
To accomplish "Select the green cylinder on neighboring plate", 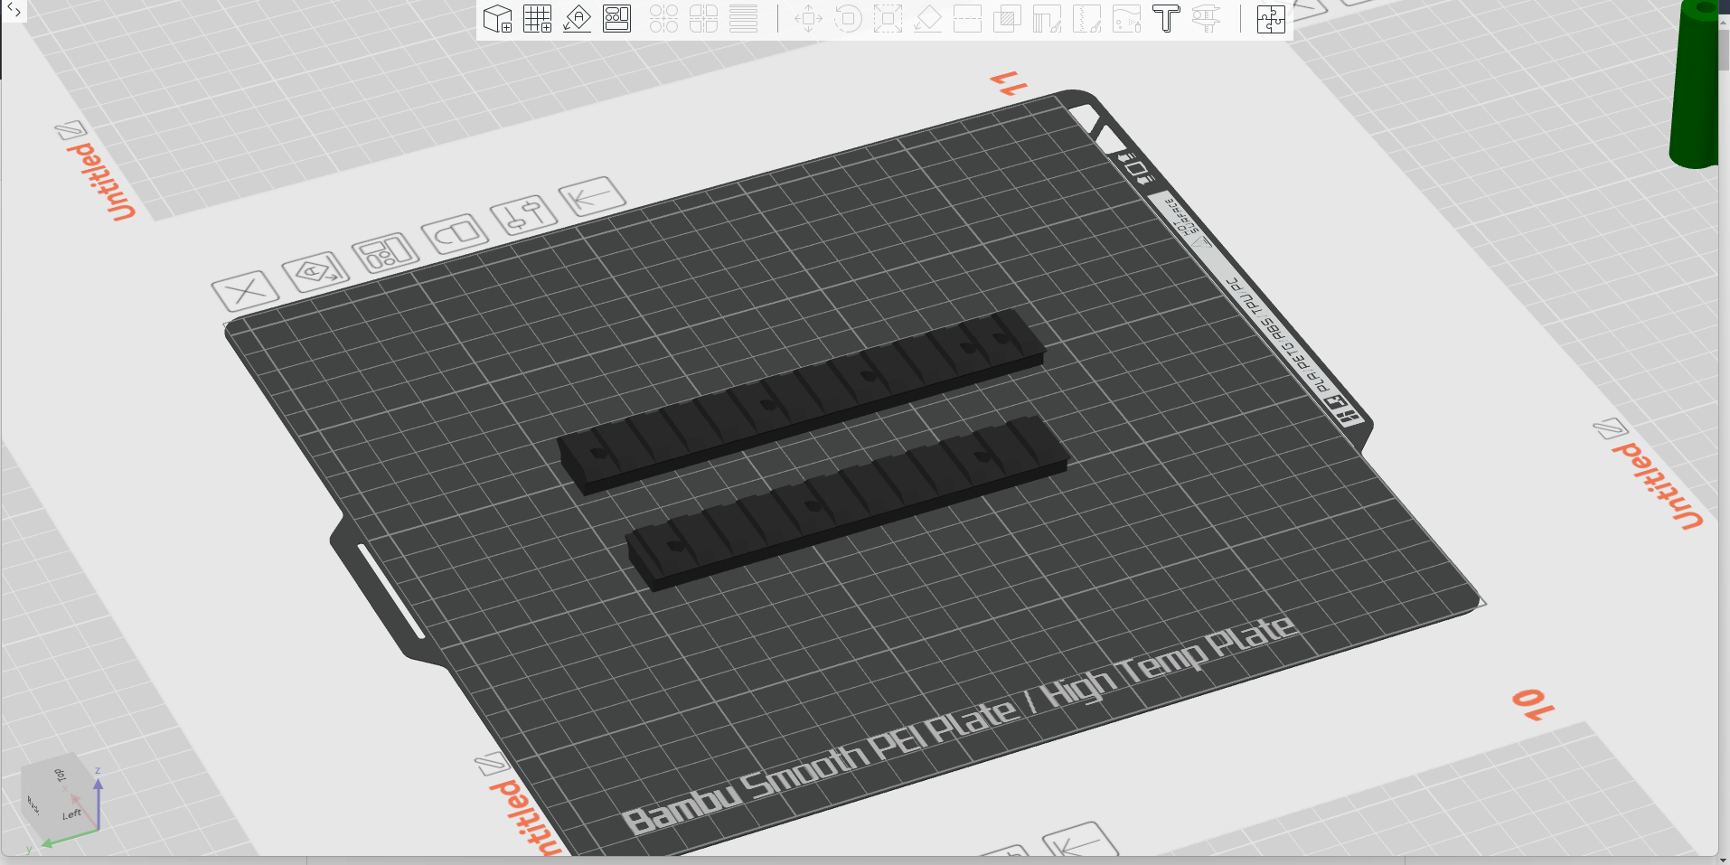I will 1694,84.
